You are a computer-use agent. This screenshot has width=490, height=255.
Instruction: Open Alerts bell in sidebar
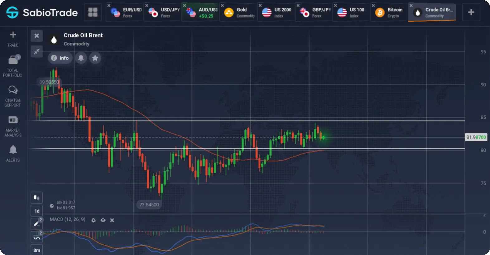[x=13, y=150]
